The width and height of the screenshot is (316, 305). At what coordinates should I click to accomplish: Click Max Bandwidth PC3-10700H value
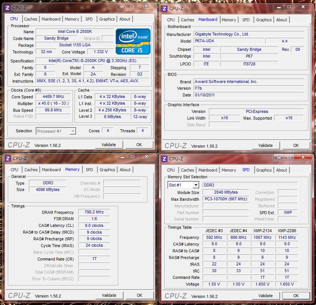click(226, 199)
